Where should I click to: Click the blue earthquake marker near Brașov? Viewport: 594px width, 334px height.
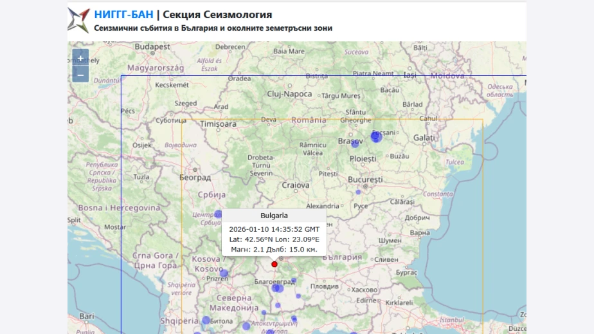(x=355, y=144)
